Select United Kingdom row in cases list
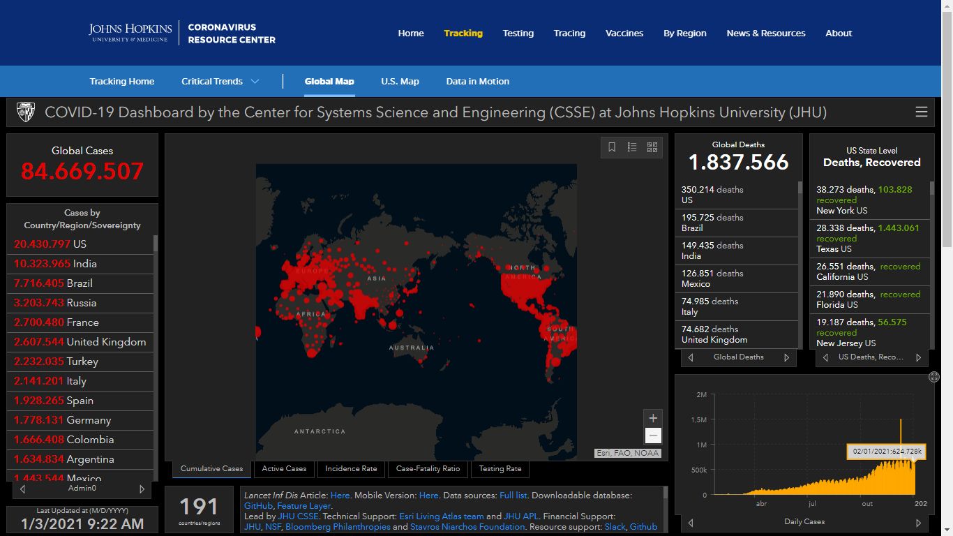This screenshot has width=953, height=536. coord(80,342)
